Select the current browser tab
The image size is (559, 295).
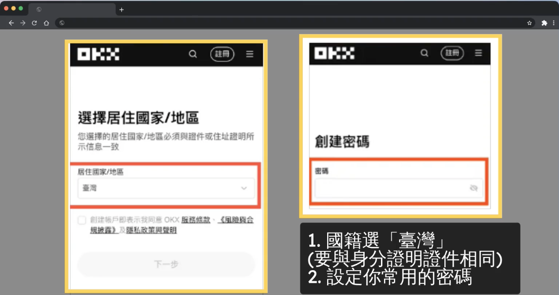coord(72,9)
